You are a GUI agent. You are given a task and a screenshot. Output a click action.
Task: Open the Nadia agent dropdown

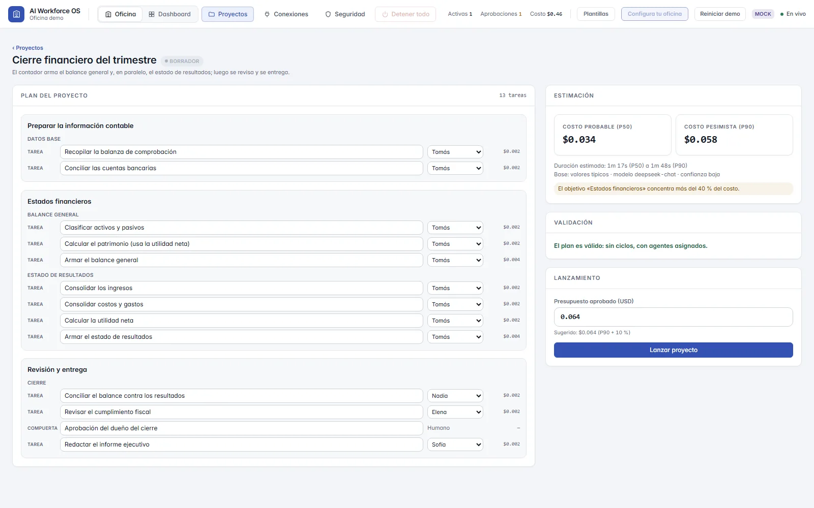(x=455, y=396)
